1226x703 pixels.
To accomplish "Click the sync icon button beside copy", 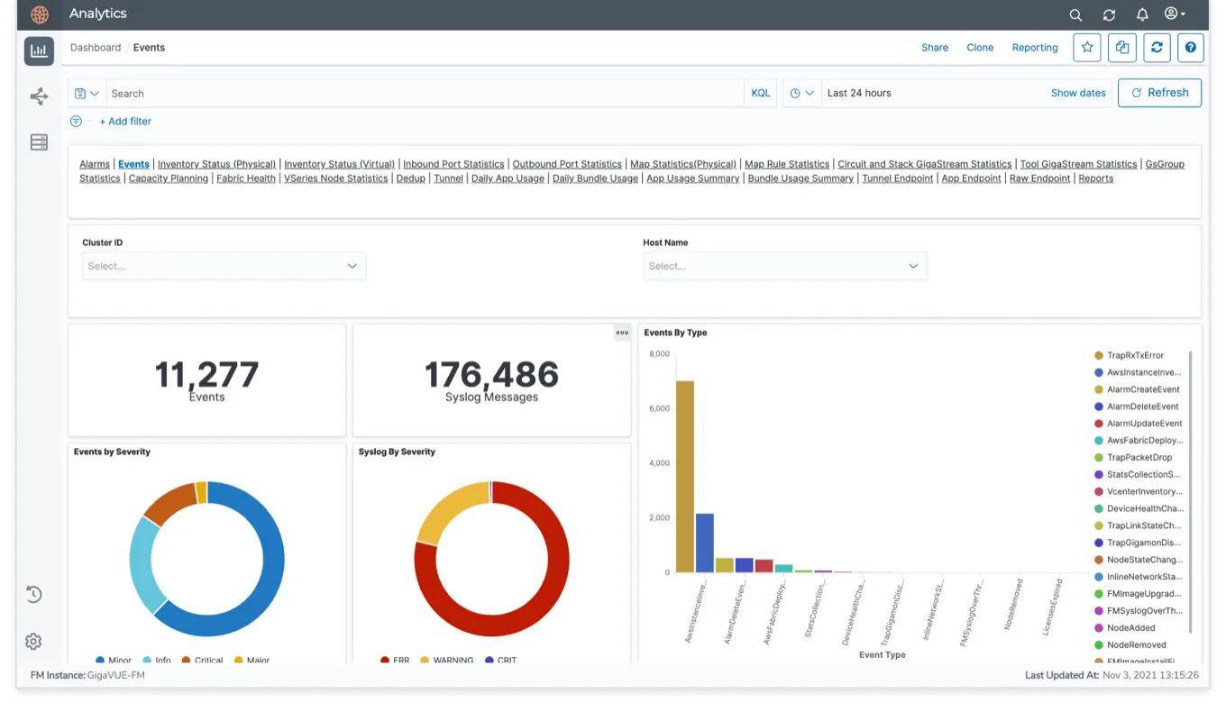I will point(1157,48).
